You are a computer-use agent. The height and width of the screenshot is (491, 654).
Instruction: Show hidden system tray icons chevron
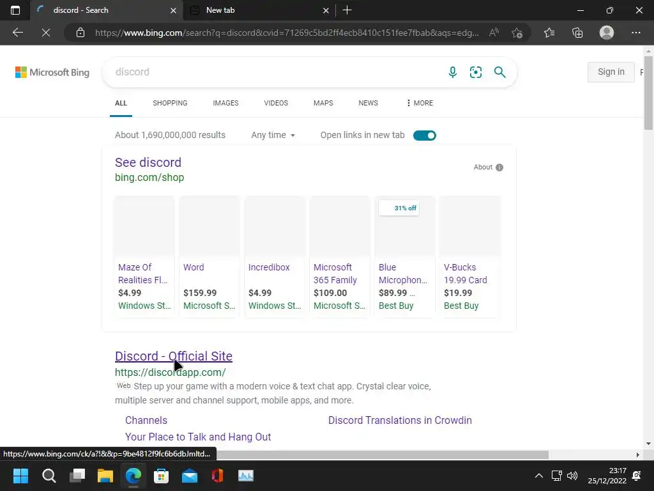click(x=539, y=476)
